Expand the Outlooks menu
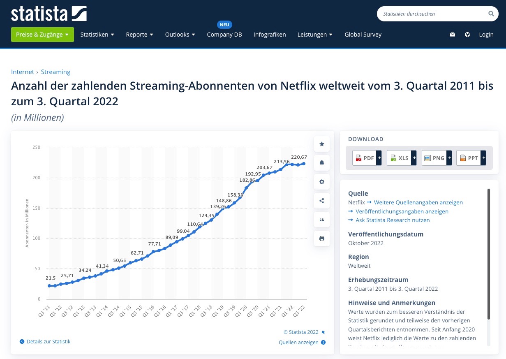Viewport: 506px width, 359px height. point(180,35)
